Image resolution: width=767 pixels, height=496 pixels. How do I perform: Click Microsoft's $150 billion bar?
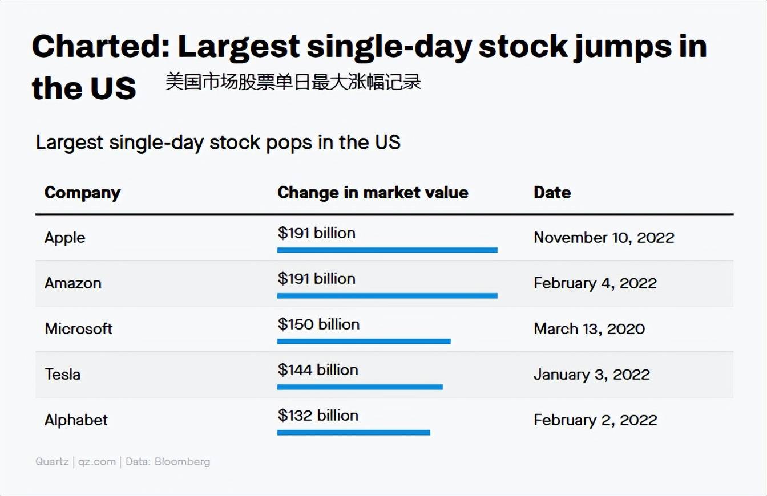point(364,341)
